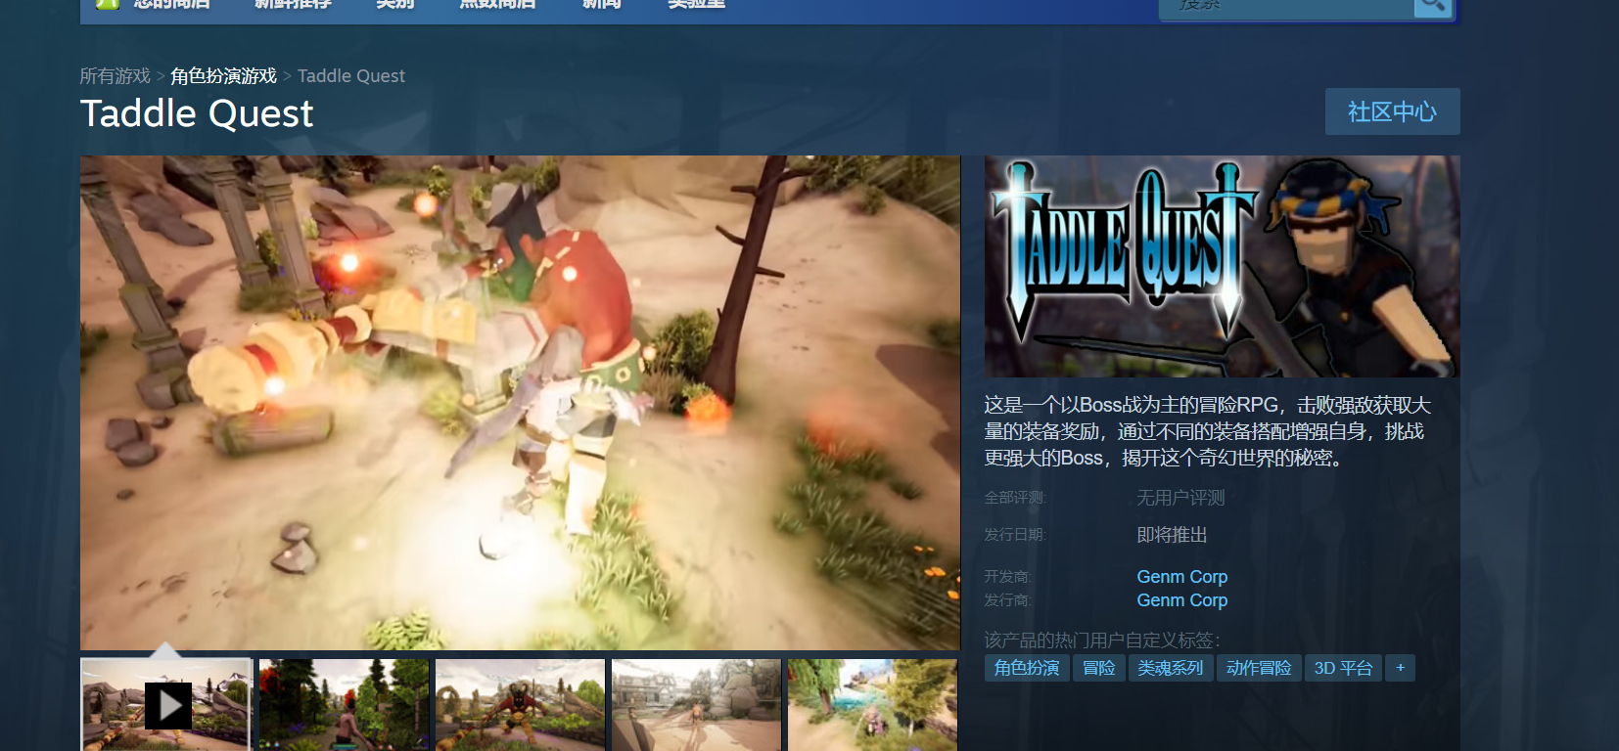Screen dimensions: 1619x751
Task: Play the trailer thumbnail with the play icon
Action: coord(166,705)
